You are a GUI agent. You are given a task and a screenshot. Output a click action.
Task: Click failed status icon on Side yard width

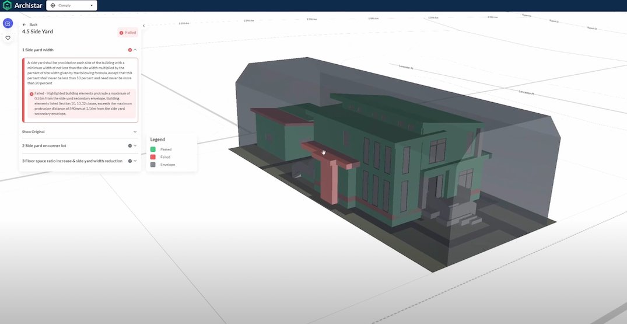coord(129,50)
